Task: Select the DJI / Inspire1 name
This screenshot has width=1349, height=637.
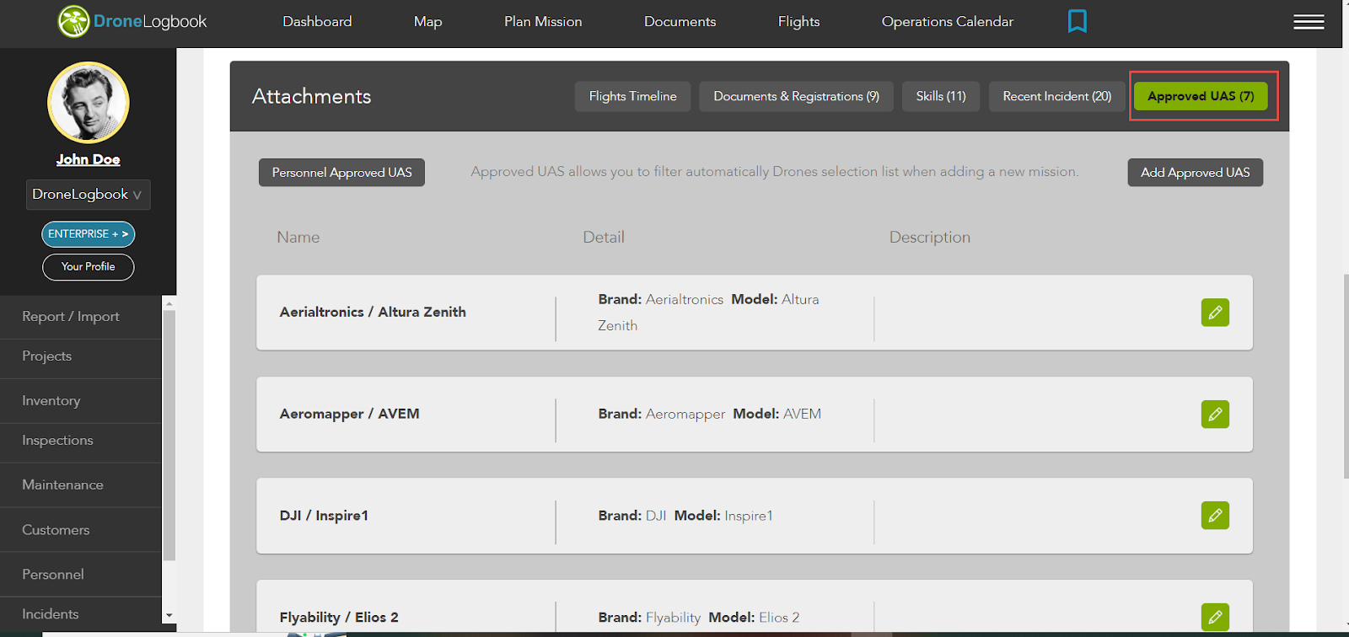Action: (x=324, y=516)
